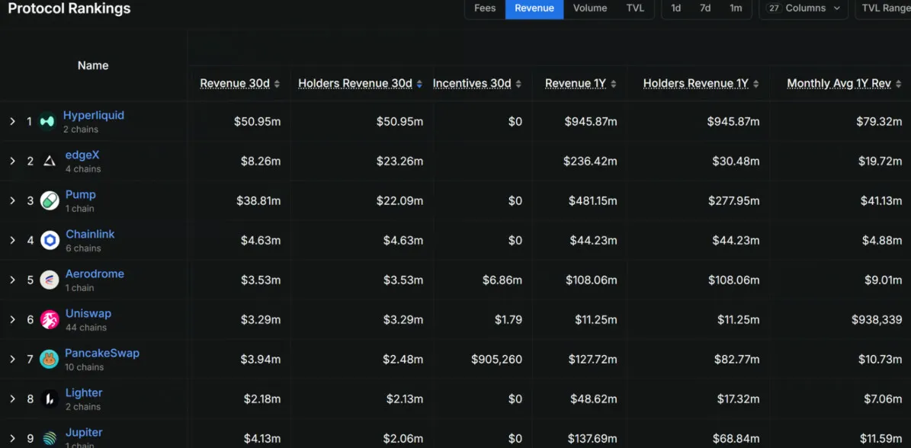Screen dimensions: 911x448
Task: Expand the Jupiter row chevron
Action: click(x=12, y=438)
